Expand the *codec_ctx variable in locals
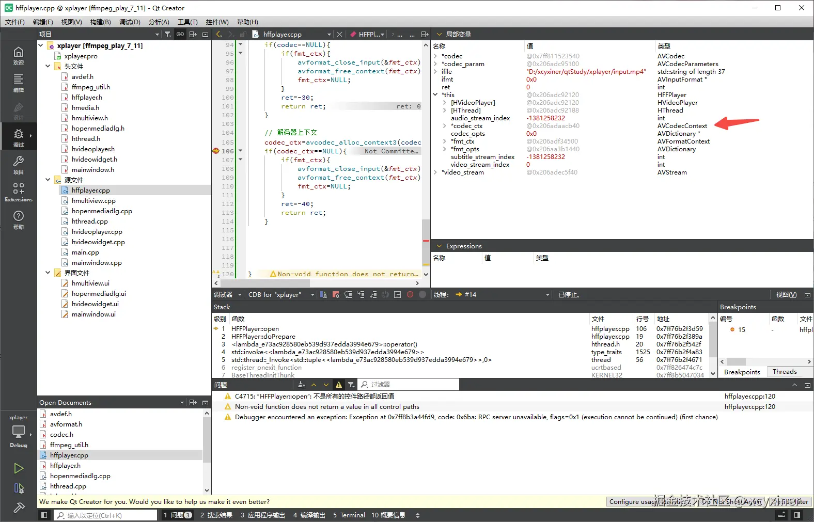Screen dimensions: 814x522 click(x=444, y=126)
